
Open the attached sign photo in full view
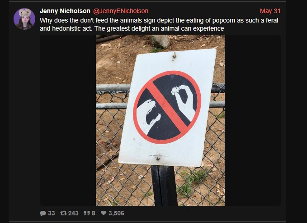point(160,120)
